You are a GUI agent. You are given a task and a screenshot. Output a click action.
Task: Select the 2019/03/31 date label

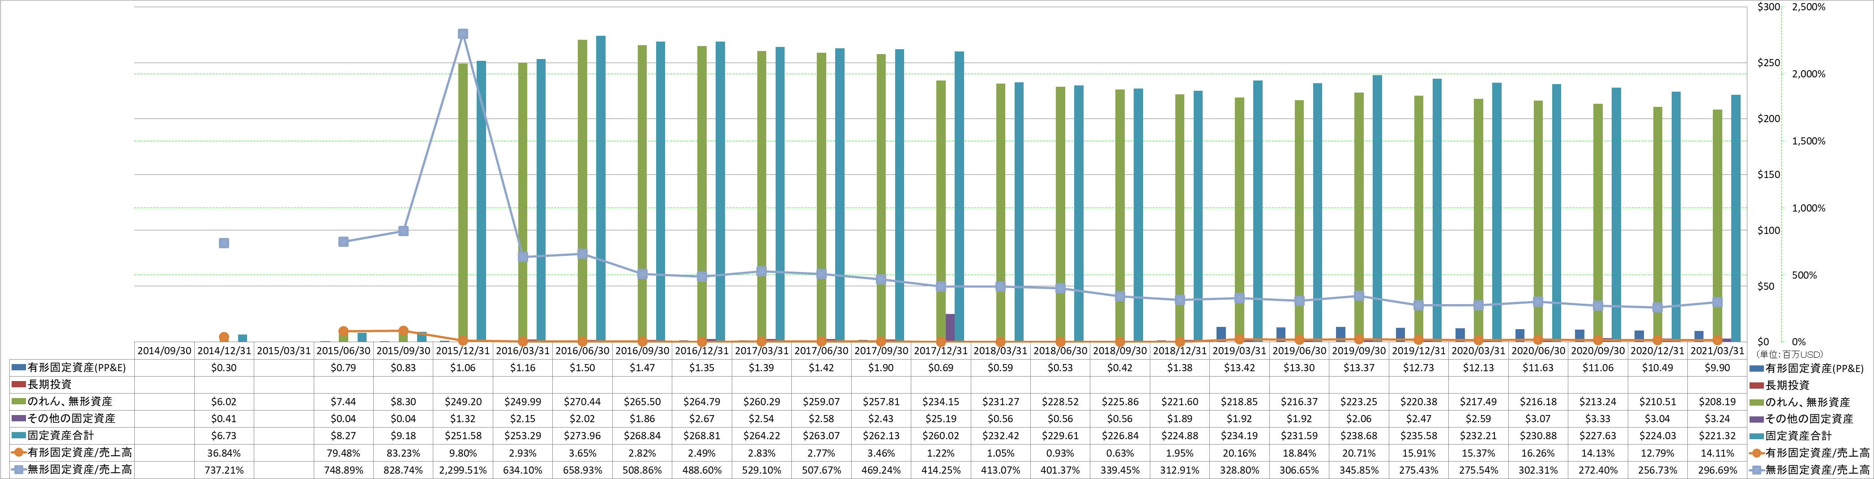pyautogui.click(x=1239, y=350)
